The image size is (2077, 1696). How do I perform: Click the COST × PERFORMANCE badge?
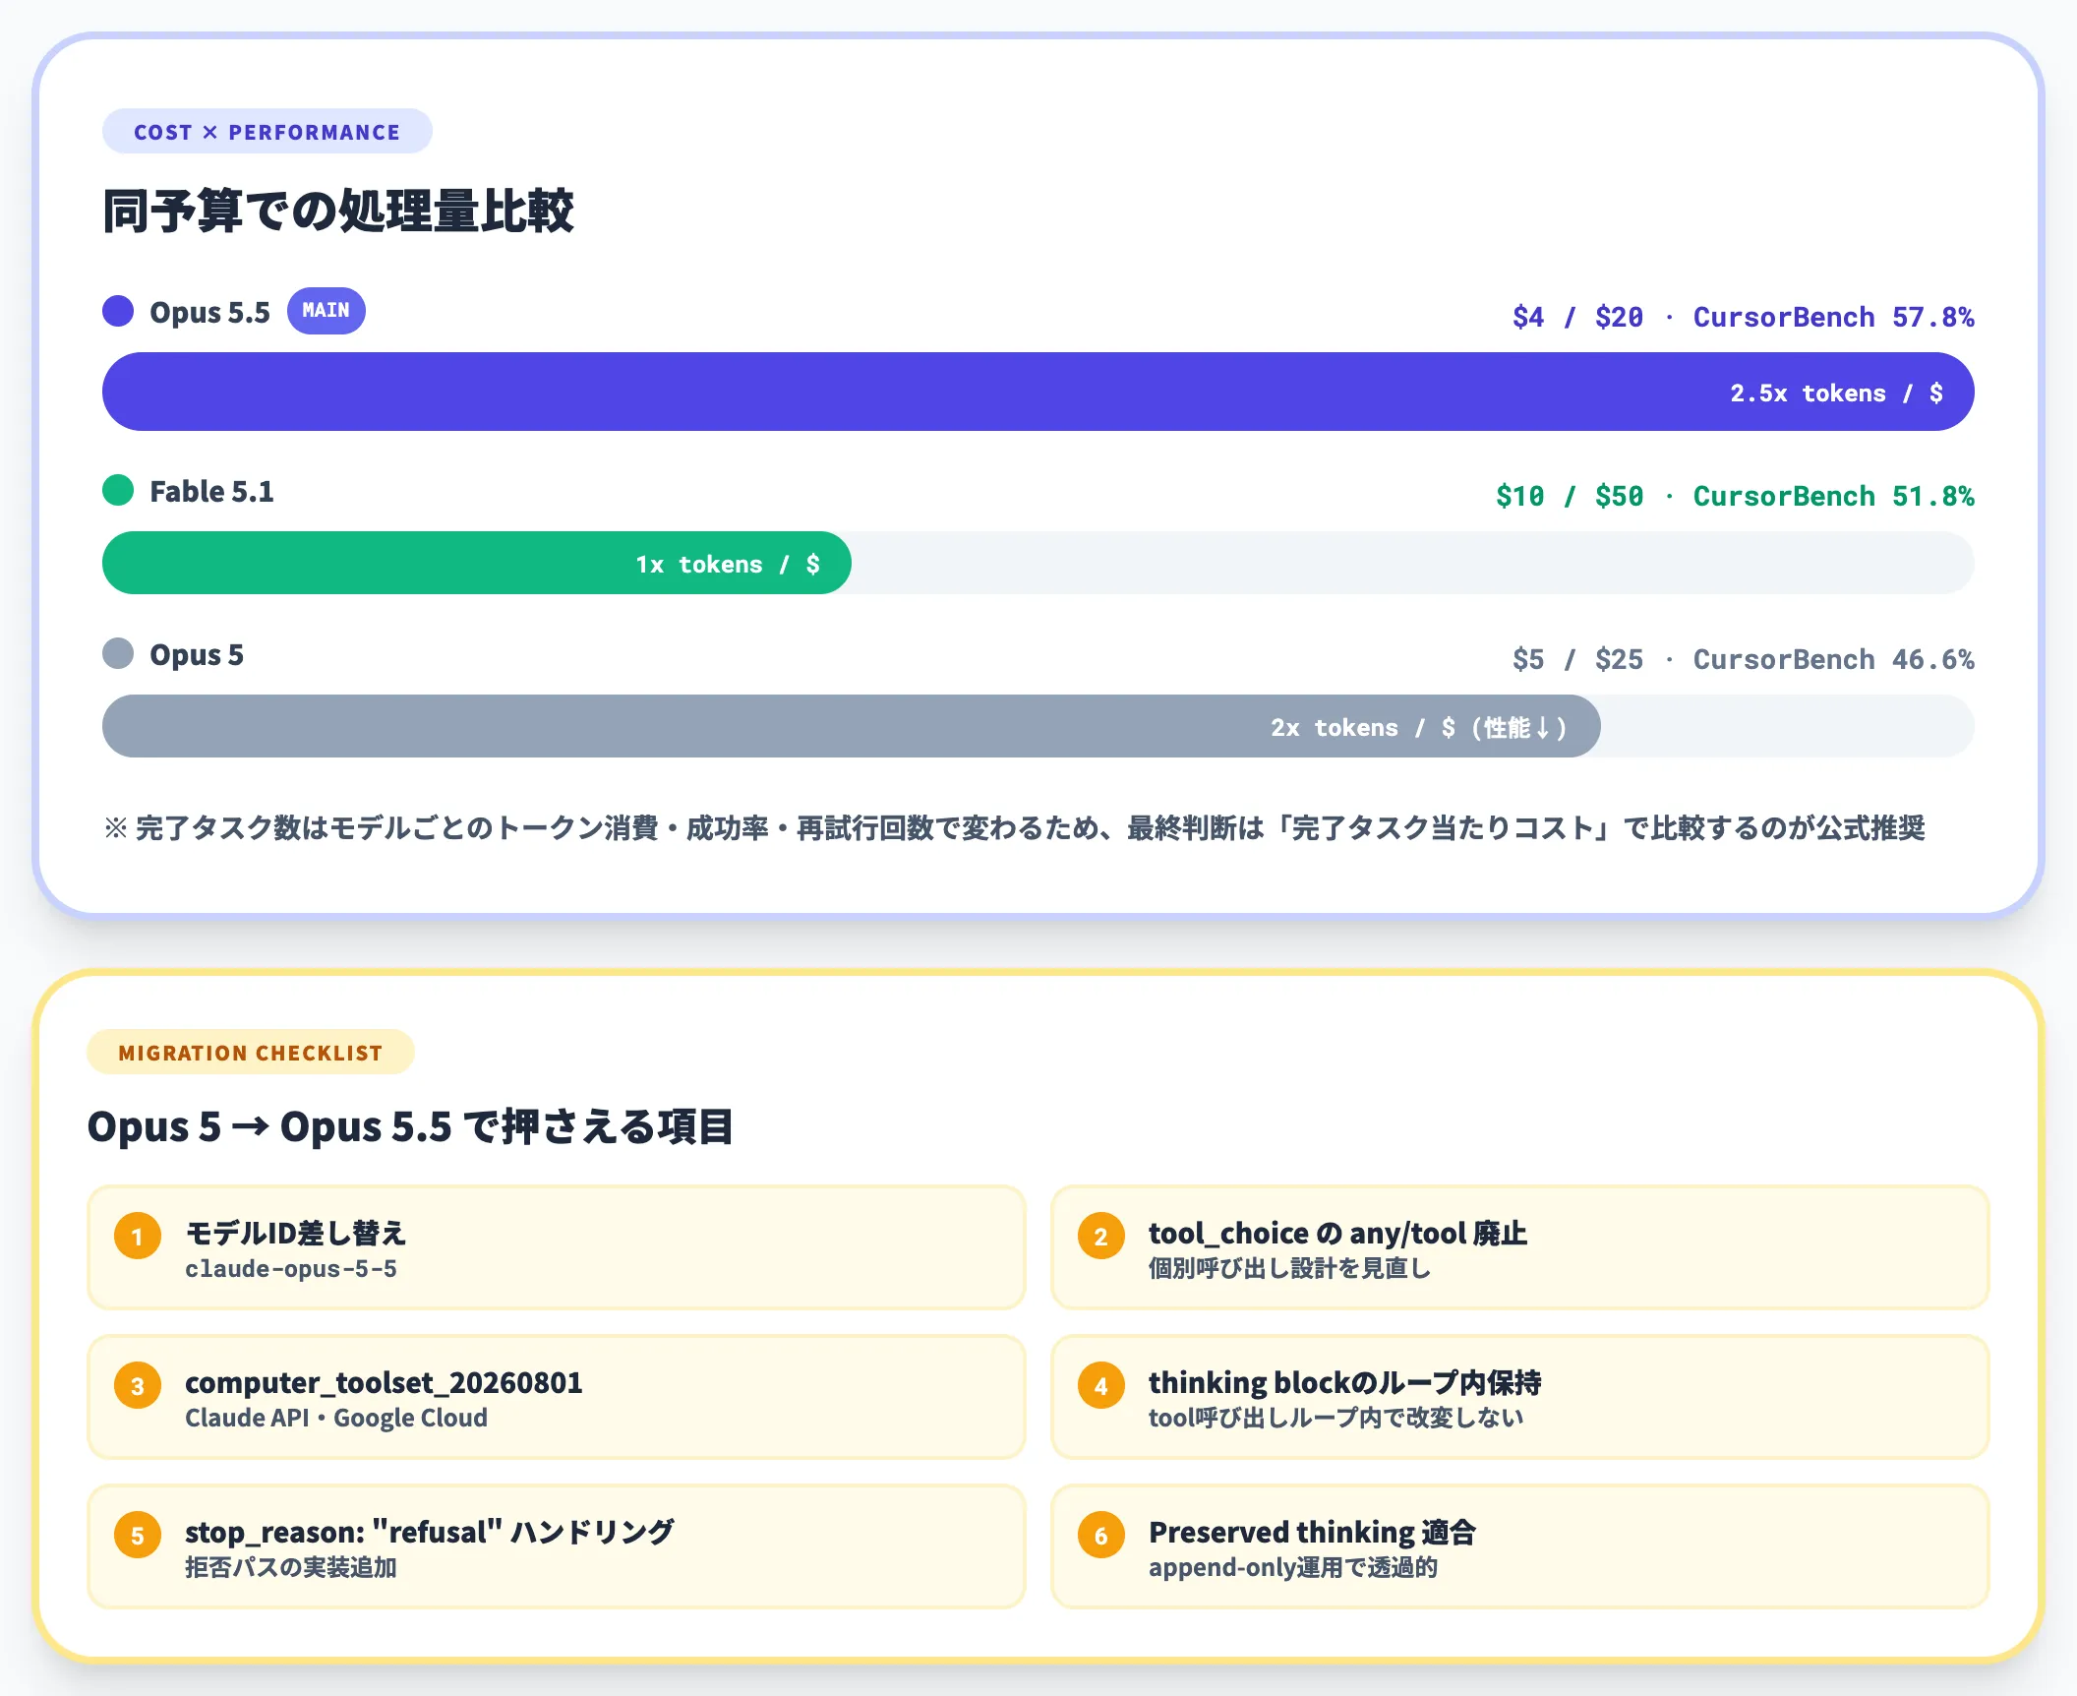[x=267, y=132]
